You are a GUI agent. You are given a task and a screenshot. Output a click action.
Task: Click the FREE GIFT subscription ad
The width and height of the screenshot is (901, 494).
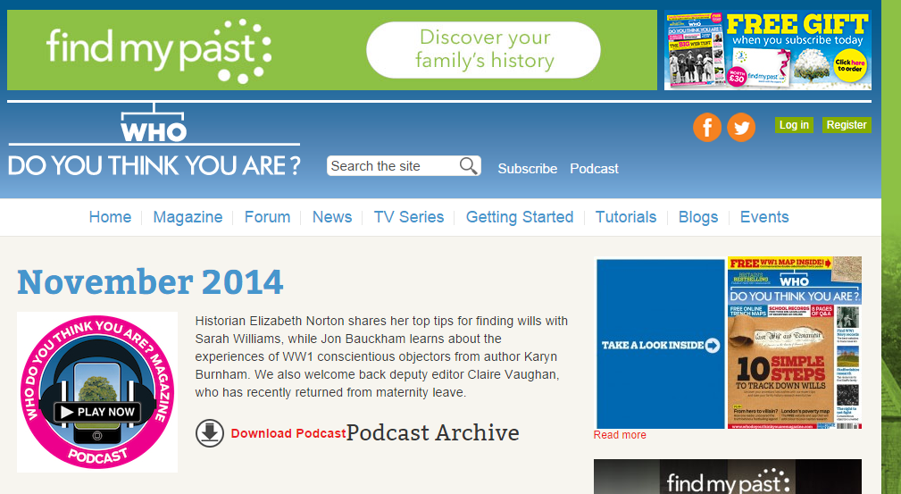click(768, 50)
